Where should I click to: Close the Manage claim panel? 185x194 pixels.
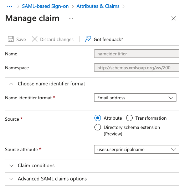click(174, 18)
